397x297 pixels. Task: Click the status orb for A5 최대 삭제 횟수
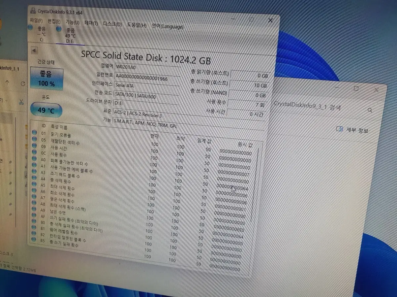click(34, 184)
